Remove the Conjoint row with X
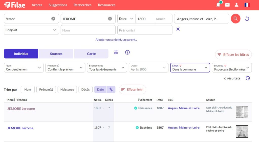 (178, 29)
